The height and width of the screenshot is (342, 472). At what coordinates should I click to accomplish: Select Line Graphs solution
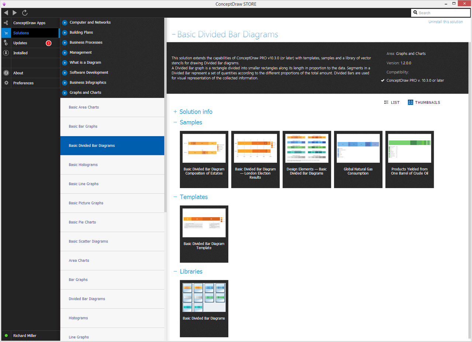(x=112, y=334)
